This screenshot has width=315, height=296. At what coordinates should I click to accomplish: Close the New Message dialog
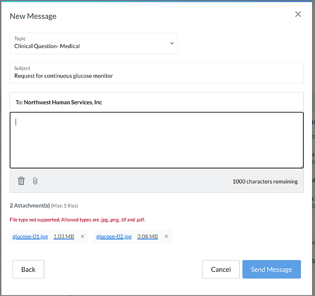tap(298, 14)
